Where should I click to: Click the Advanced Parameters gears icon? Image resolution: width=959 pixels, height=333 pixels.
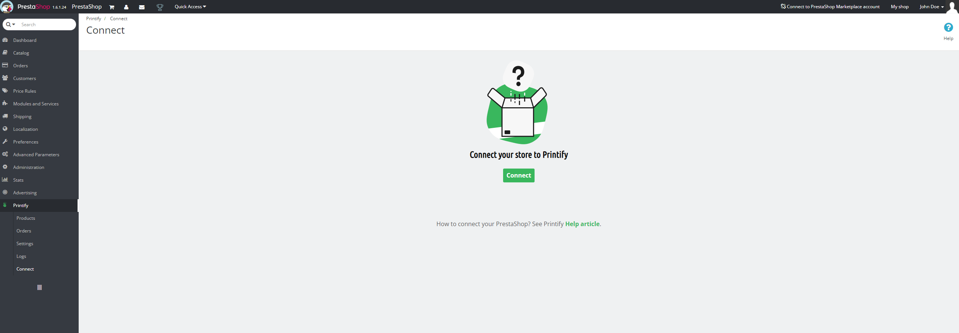pyautogui.click(x=5, y=154)
